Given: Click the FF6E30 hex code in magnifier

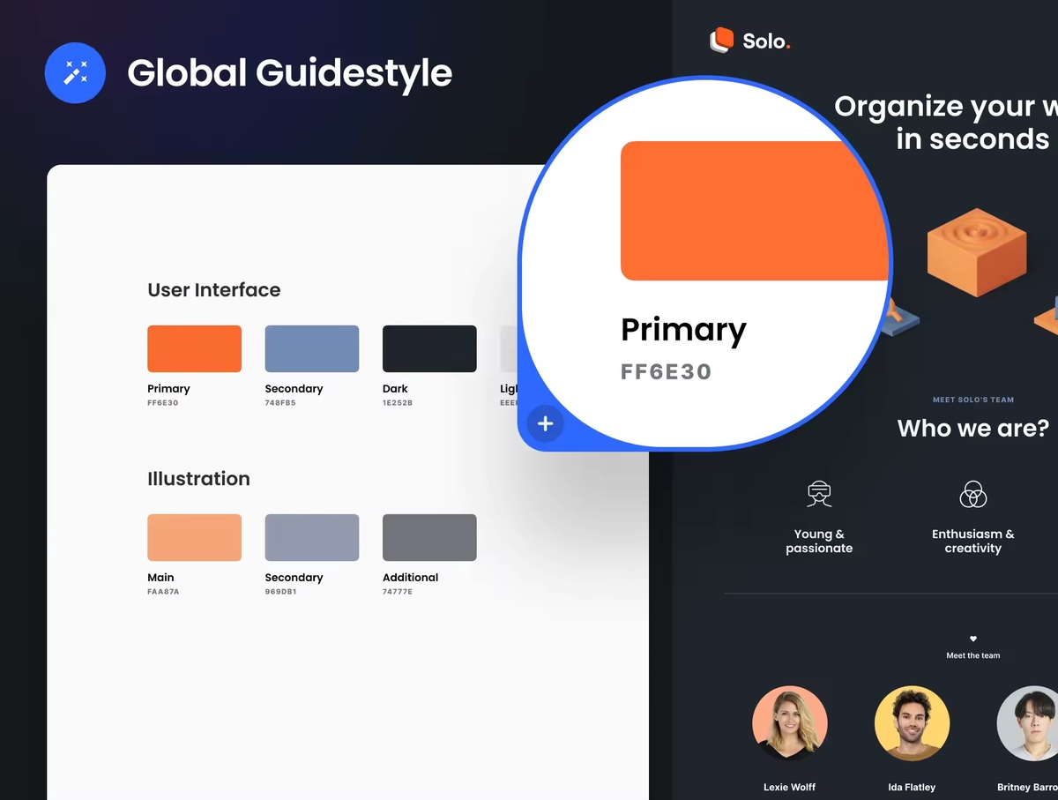Looking at the screenshot, I should click(x=666, y=371).
